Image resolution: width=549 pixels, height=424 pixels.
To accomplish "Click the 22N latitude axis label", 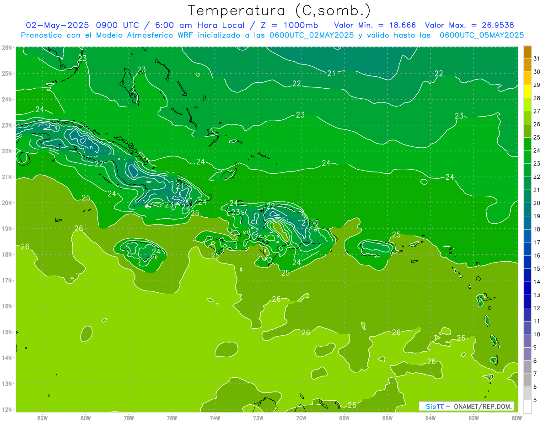I will [x=6, y=151].
